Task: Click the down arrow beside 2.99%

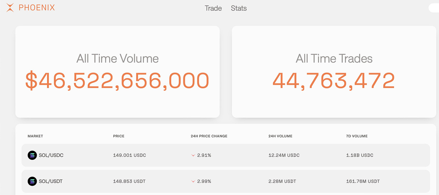Action: point(193,181)
